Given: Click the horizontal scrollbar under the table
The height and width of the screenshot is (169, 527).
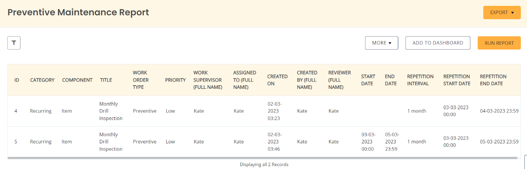Looking at the screenshot, I should [x=263, y=158].
